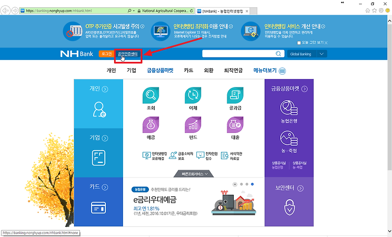Image resolution: width=392 pixels, height=237 pixels.
Task: Open the 금융상품마켓 top menu
Action: pyautogui.click(x=160, y=70)
